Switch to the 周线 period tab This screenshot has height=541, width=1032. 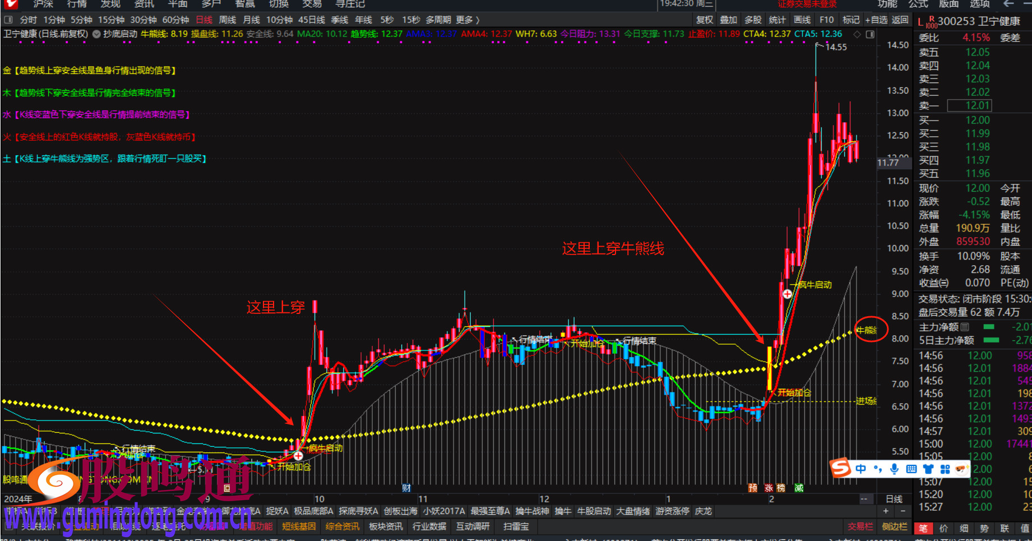[x=227, y=20]
